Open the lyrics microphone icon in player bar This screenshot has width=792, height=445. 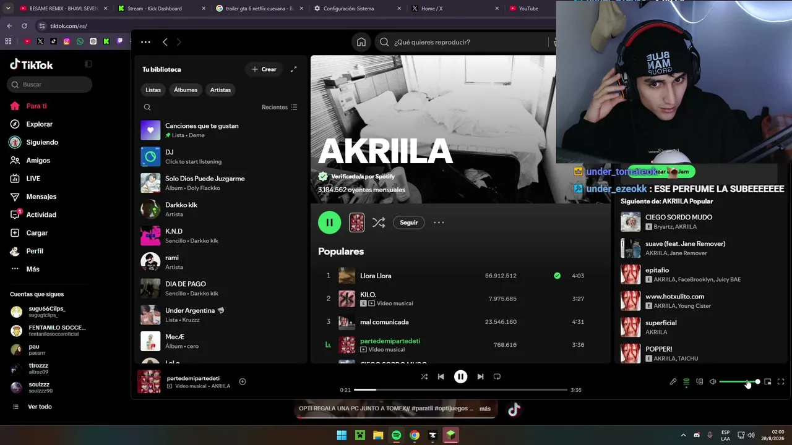pyautogui.click(x=673, y=382)
